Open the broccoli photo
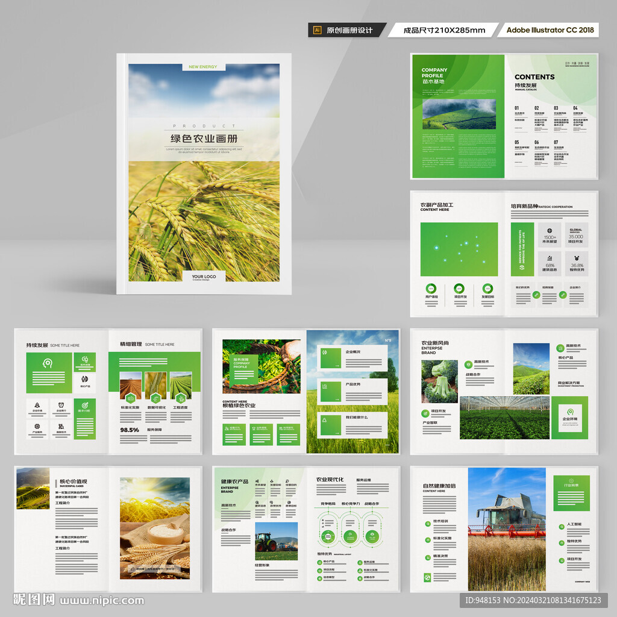The image size is (617, 617). pos(439,381)
